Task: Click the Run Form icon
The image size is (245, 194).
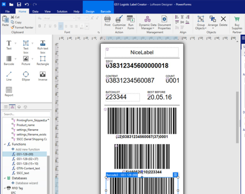Action: tap(131, 19)
